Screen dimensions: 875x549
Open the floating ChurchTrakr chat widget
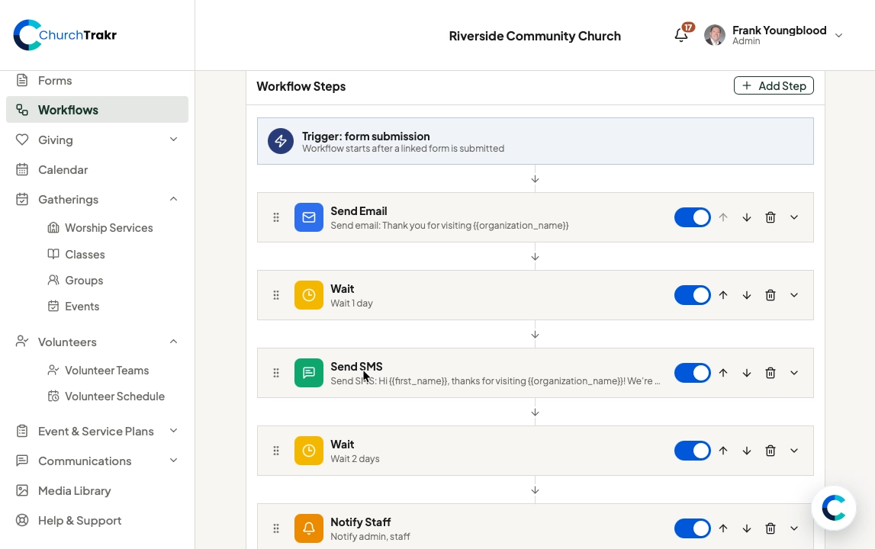[x=834, y=509]
